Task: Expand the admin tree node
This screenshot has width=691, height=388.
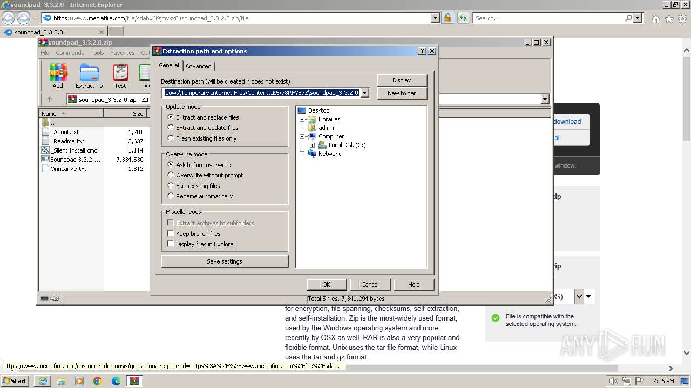Action: (x=302, y=128)
